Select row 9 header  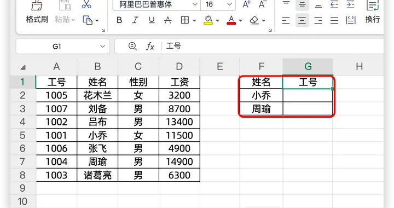[23, 188]
